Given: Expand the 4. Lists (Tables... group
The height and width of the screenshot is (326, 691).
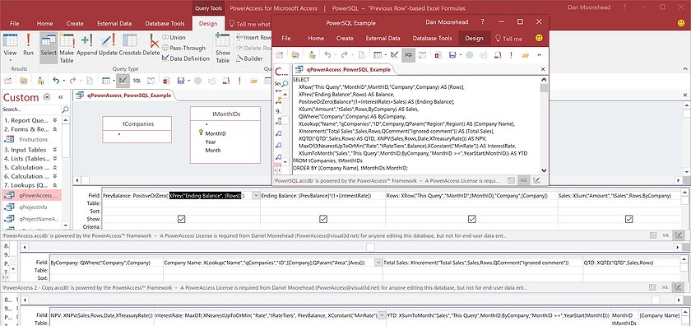Looking at the screenshot, I should pos(54,158).
